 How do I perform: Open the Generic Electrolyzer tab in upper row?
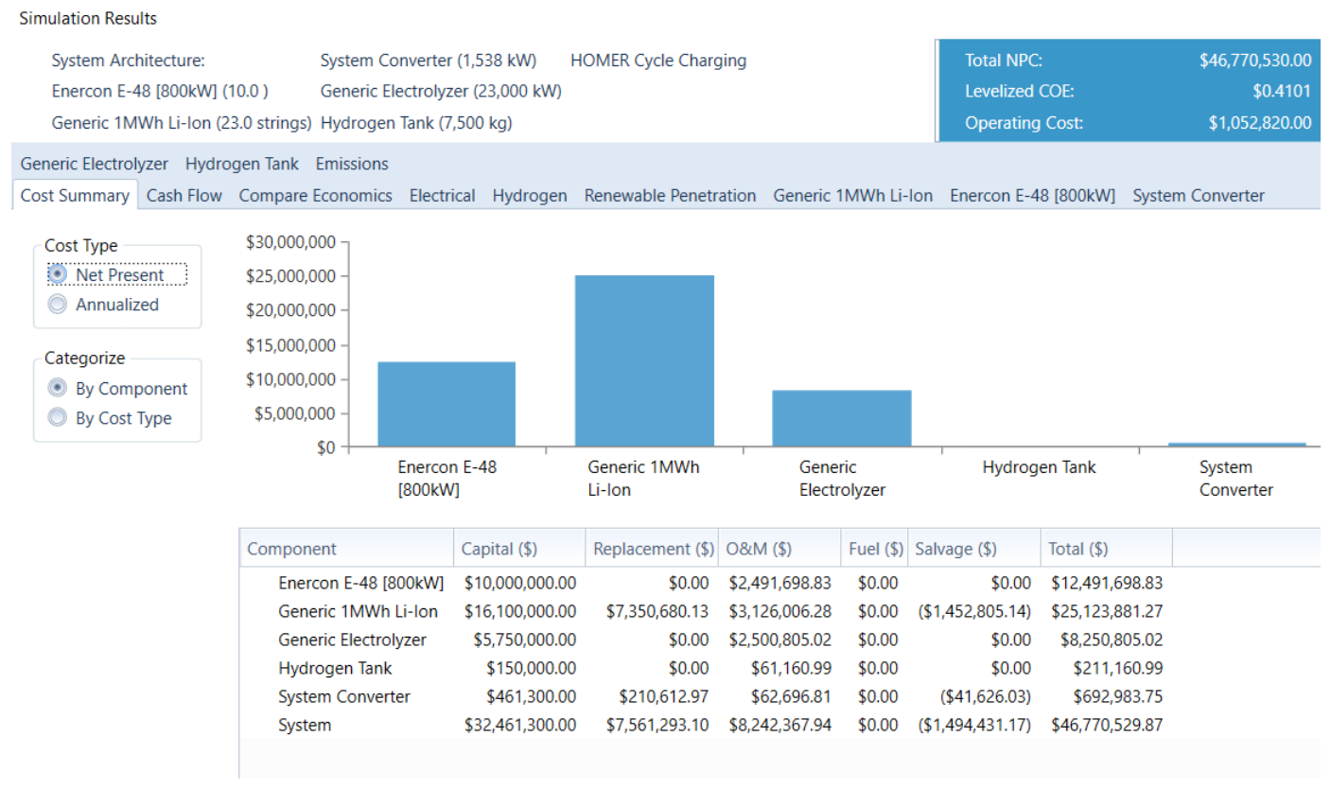click(95, 164)
